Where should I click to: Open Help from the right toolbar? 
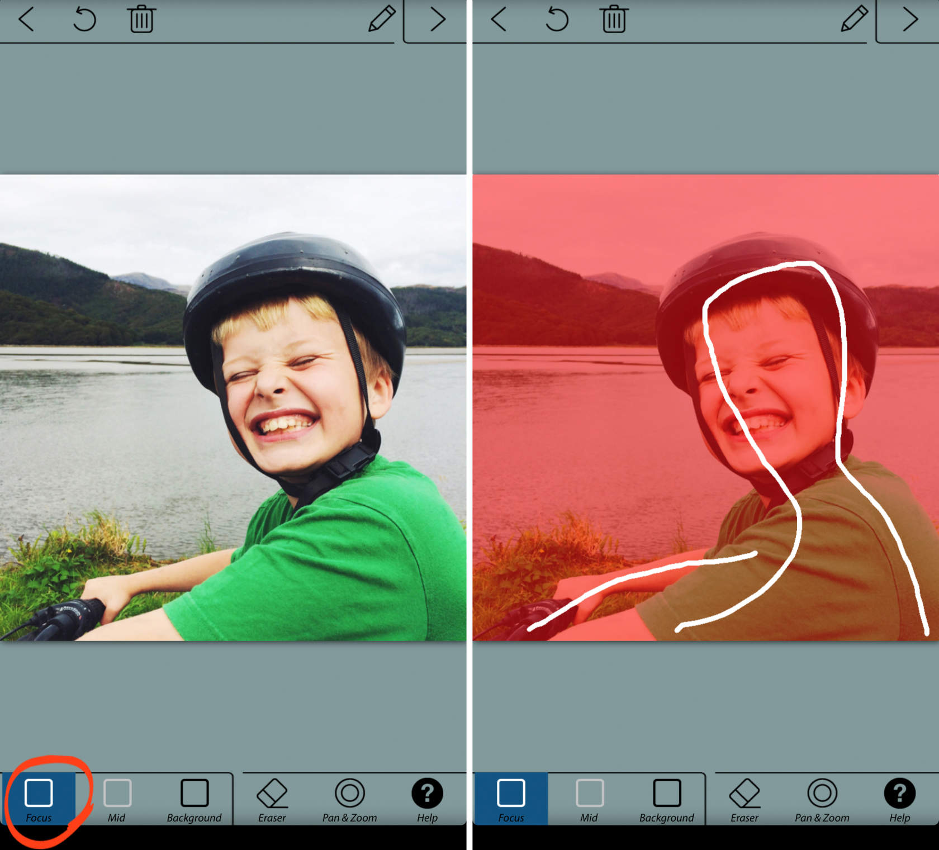(899, 792)
